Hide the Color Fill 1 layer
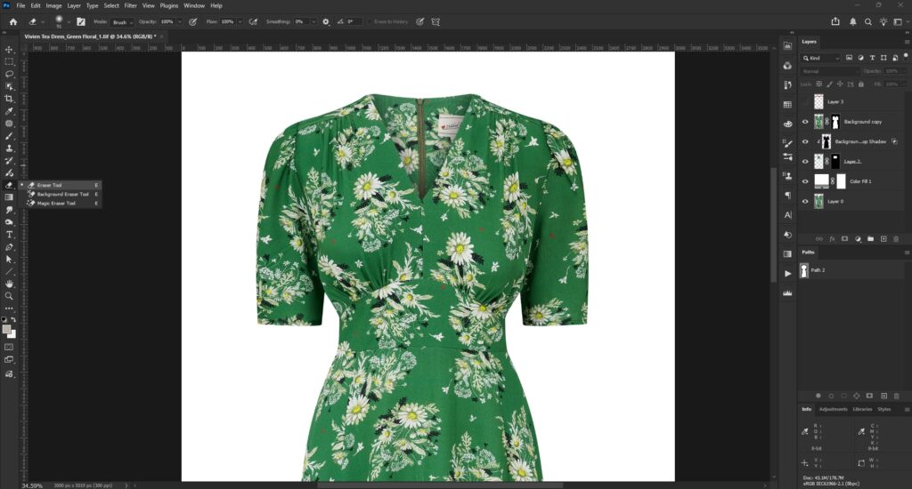Viewport: 912px width, 489px height. click(805, 181)
